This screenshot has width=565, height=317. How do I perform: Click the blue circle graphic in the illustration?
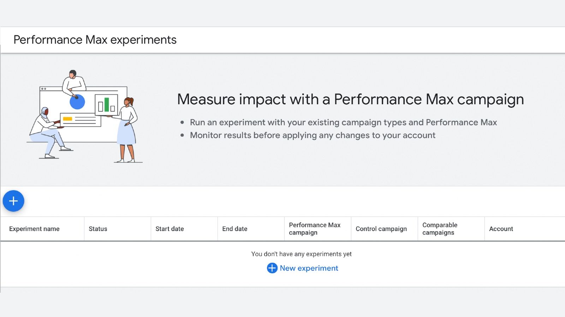tap(77, 102)
